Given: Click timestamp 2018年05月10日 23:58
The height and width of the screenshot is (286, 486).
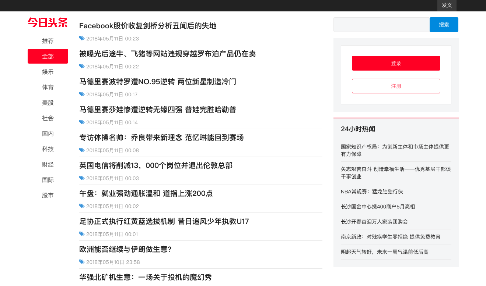Looking at the screenshot, I should (x=113, y=262).
